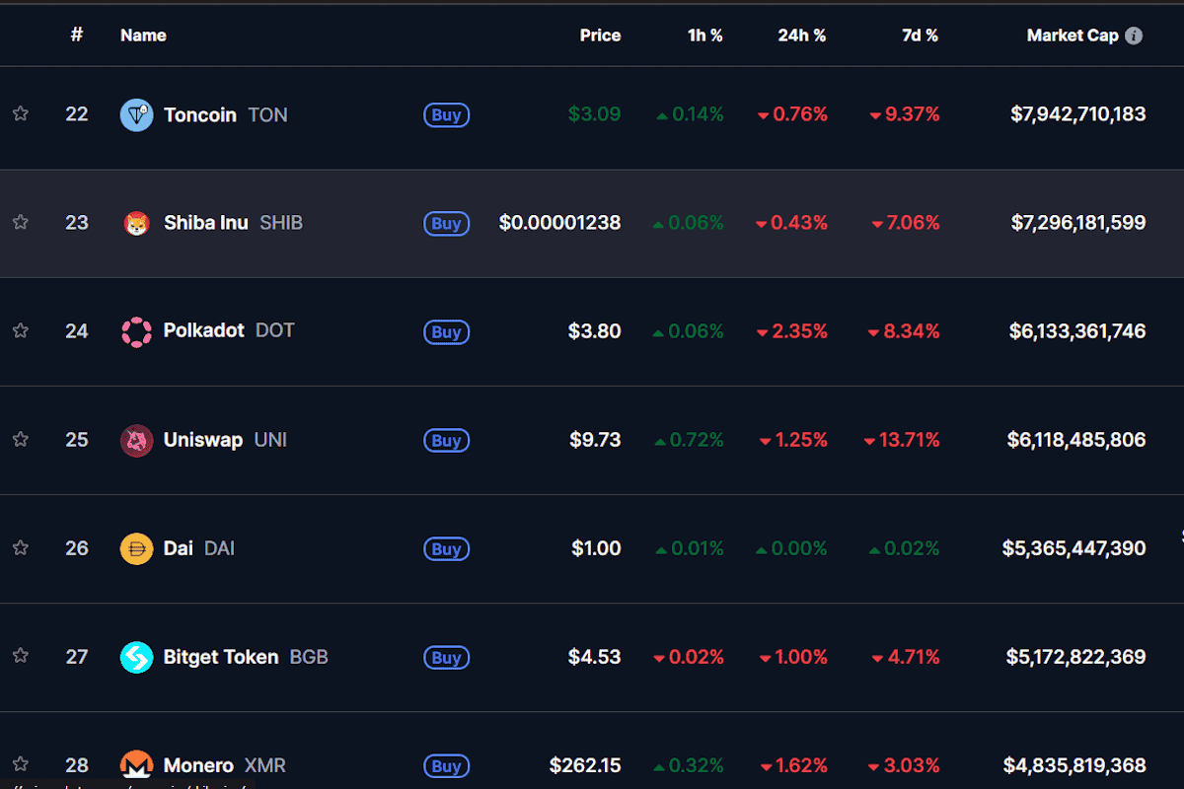
Task: Select Monero price $262.15
Action: 585,765
